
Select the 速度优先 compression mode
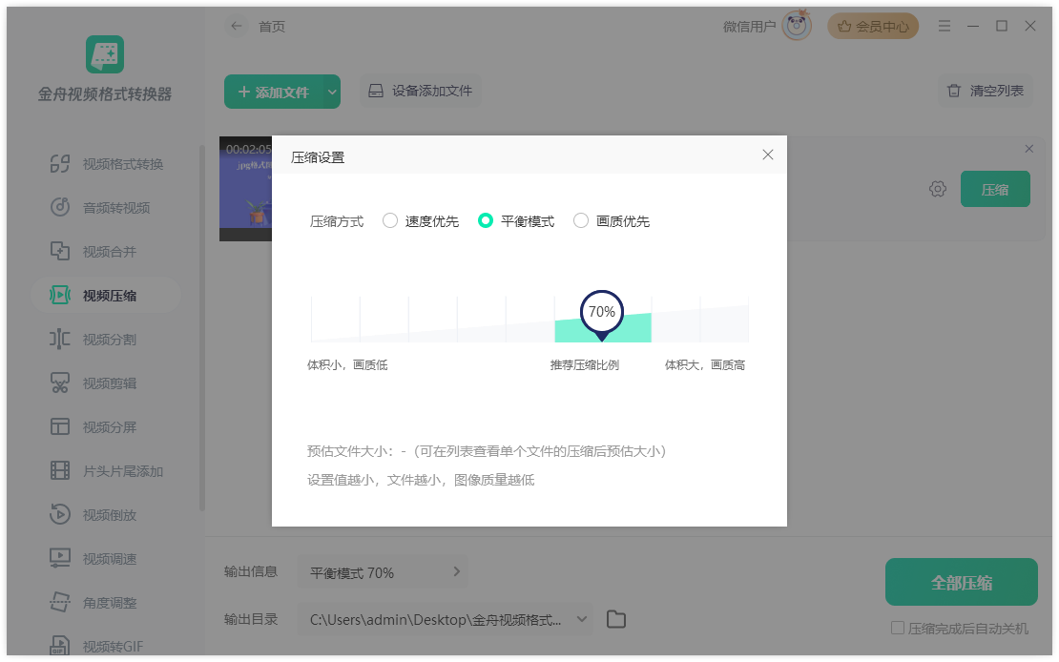coord(390,220)
